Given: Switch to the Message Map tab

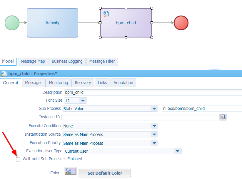Looking at the screenshot, I should coord(33,61).
